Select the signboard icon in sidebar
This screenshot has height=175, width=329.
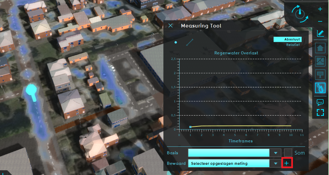(x=320, y=74)
